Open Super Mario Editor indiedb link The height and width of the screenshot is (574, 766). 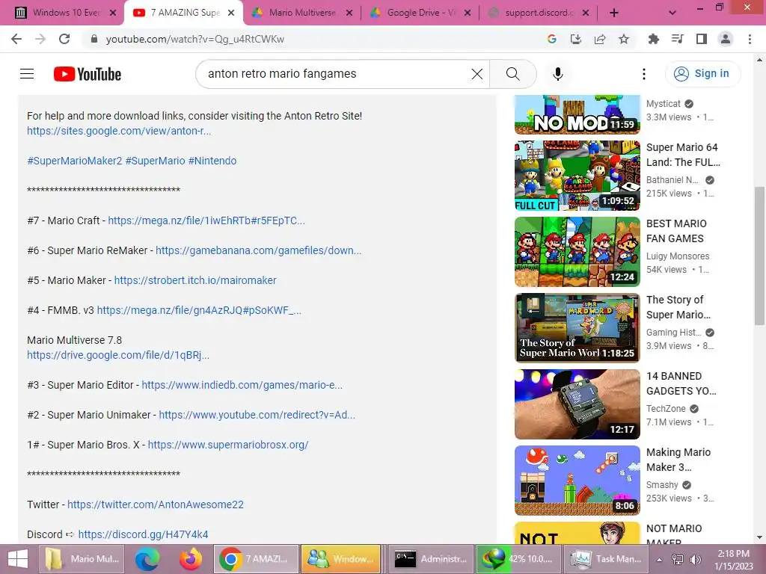pos(242,385)
